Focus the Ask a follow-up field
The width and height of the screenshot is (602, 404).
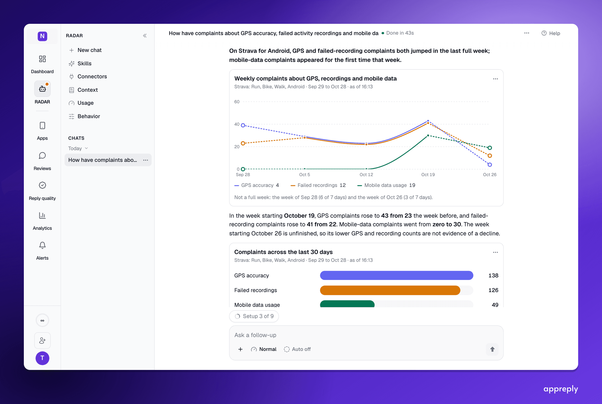click(366, 335)
